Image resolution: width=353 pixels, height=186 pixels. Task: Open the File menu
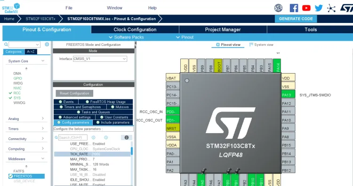pos(69,8)
